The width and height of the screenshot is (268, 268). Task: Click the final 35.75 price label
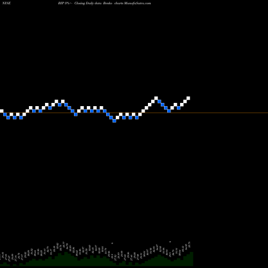click(190, 244)
